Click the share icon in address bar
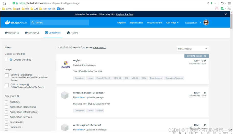This screenshot has height=134, width=233. tap(208, 3)
